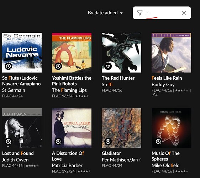Click the Tidal badge on The Red Hunter cover
The width and height of the screenshot is (200, 178).
coord(108,66)
